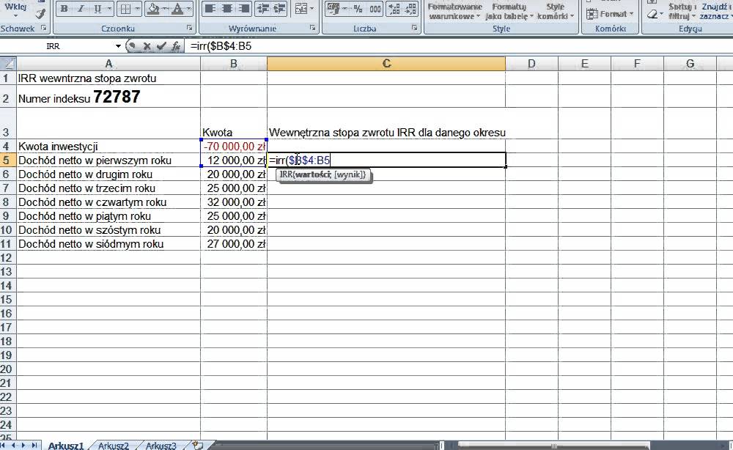Select cell with 27 000,00 zł

(x=234, y=243)
